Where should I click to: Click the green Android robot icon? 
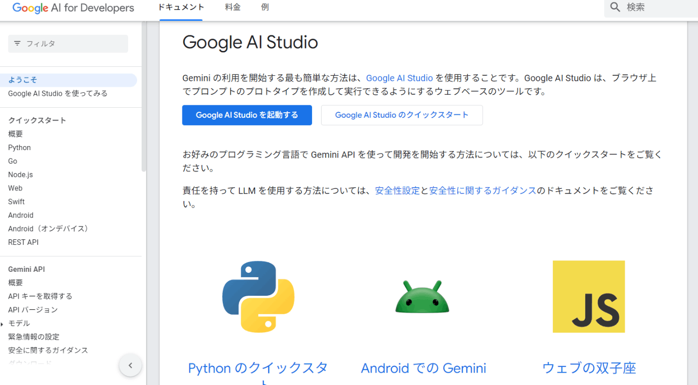coord(422,297)
